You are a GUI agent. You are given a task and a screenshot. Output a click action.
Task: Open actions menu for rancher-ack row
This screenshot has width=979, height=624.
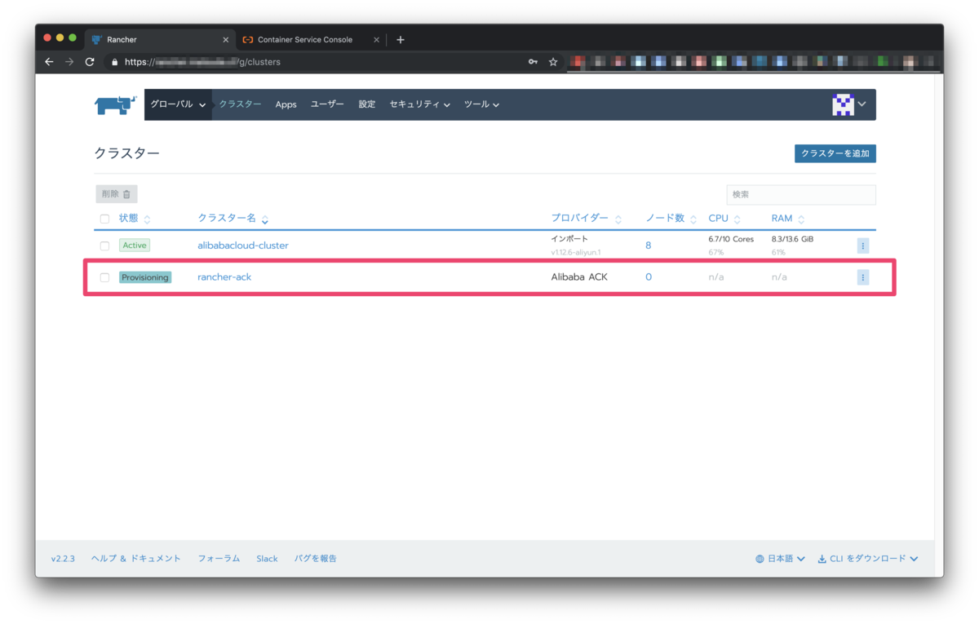[862, 277]
